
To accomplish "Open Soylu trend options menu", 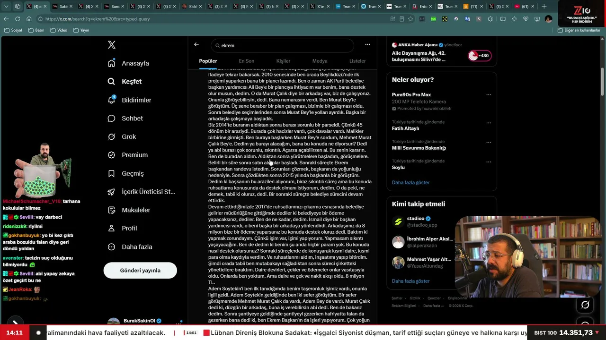I will click(489, 162).
